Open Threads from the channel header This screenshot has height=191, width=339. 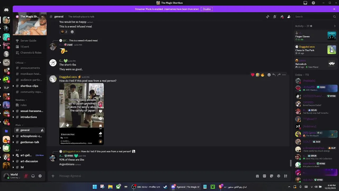pyautogui.click(x=268, y=16)
